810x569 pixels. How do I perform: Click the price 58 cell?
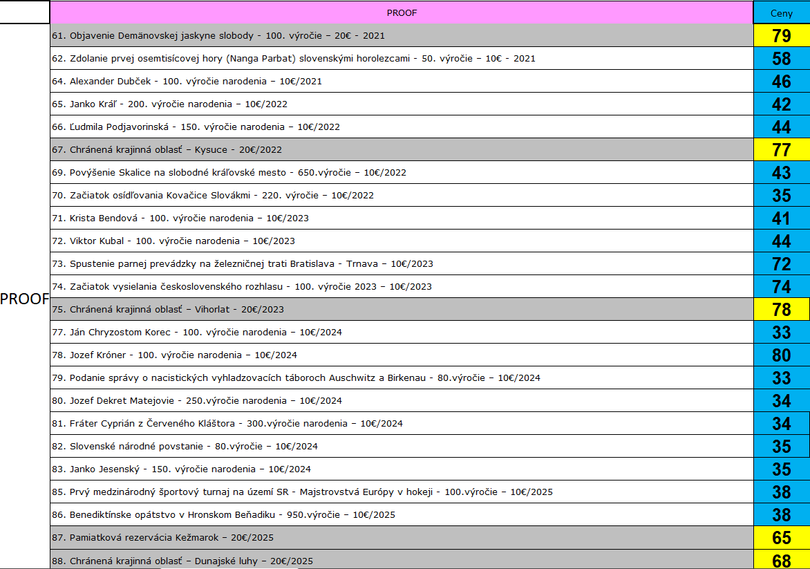781,59
